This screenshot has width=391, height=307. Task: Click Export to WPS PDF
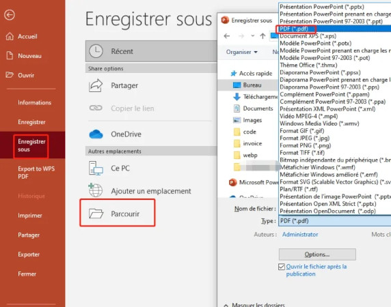(x=36, y=173)
